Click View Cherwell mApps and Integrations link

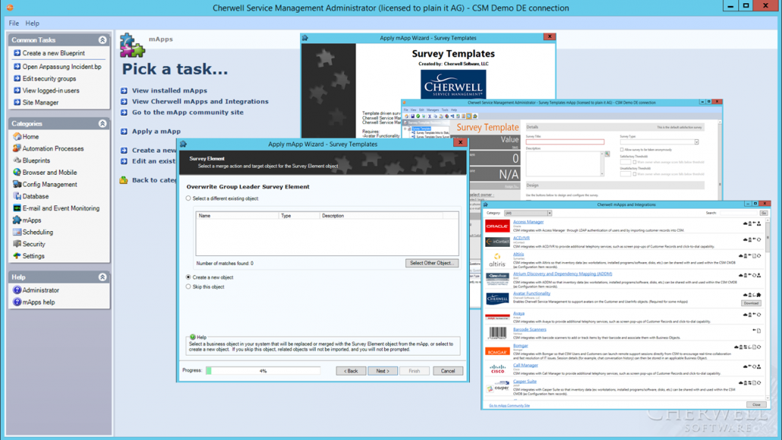point(200,101)
